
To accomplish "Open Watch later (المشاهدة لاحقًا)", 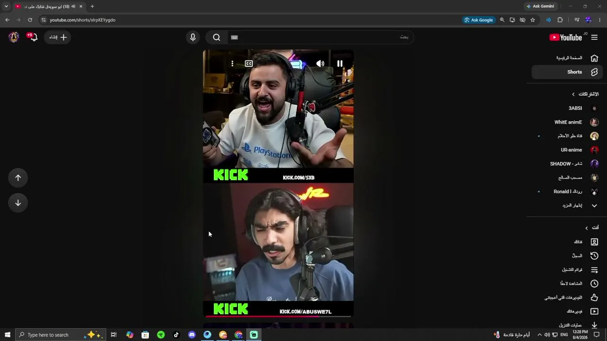I will click(x=567, y=284).
